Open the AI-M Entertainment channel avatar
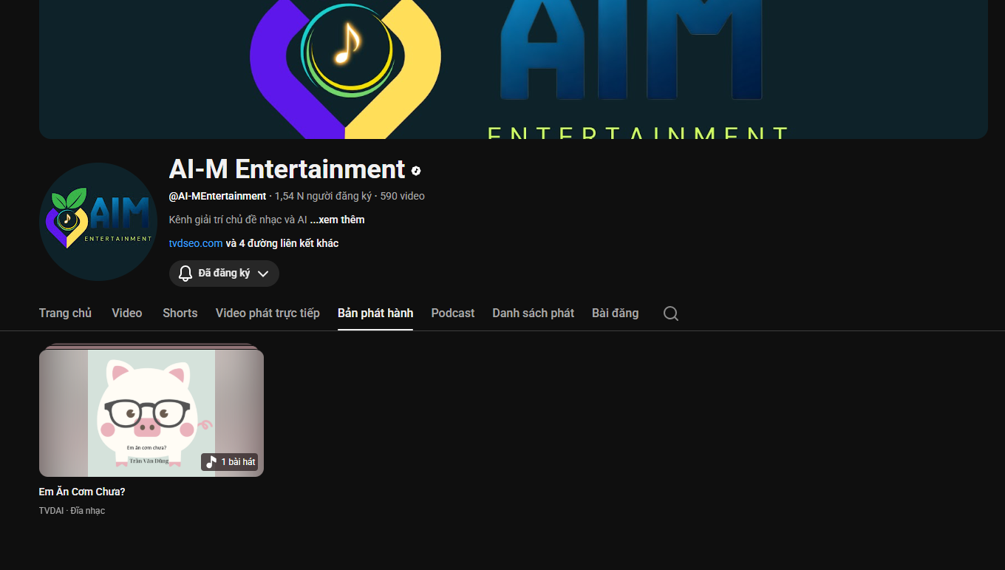The height and width of the screenshot is (570, 1005). click(x=98, y=222)
